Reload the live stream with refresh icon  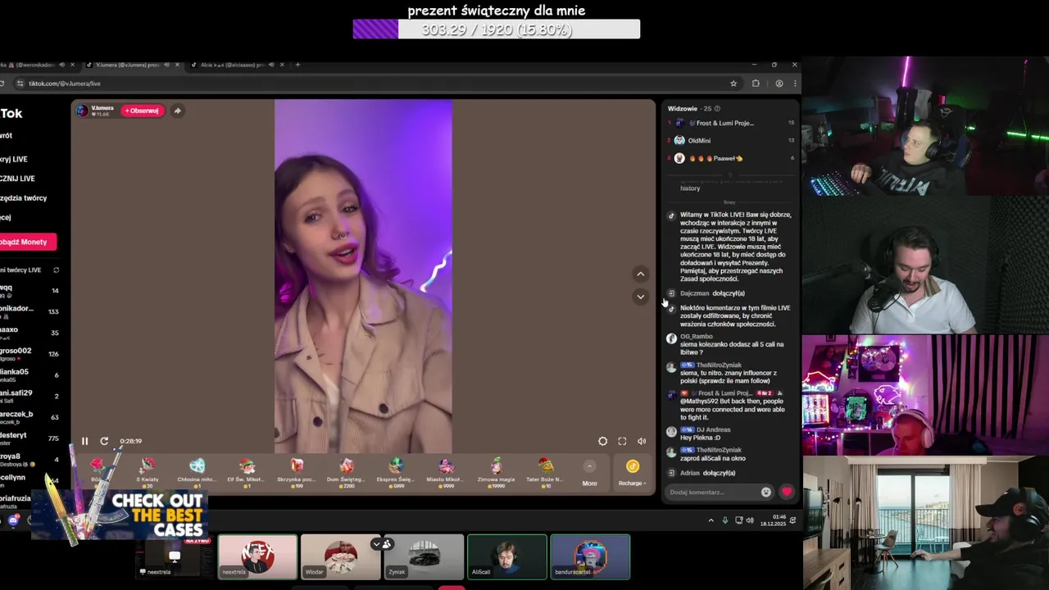coord(104,441)
